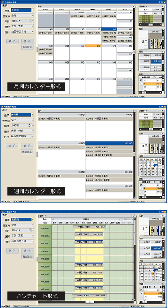The width and height of the screenshot is (167, 308).
Task: Click the 終了 button in the monthly calendar window
Action: pyautogui.click(x=12, y=41)
